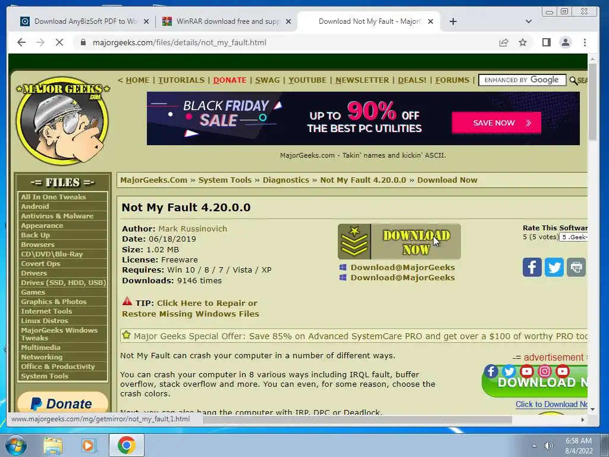
Task: Click the magnifier search icon
Action: [x=573, y=80]
